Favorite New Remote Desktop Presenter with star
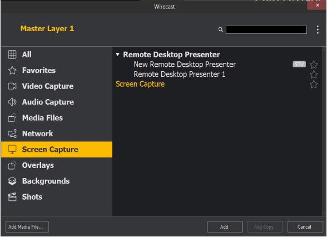Image resolution: width=327 pixels, height=237 pixels. 314,65
